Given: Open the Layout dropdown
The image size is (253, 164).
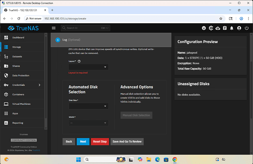Looking at the screenshot, I should pyautogui.click(x=88, y=67).
